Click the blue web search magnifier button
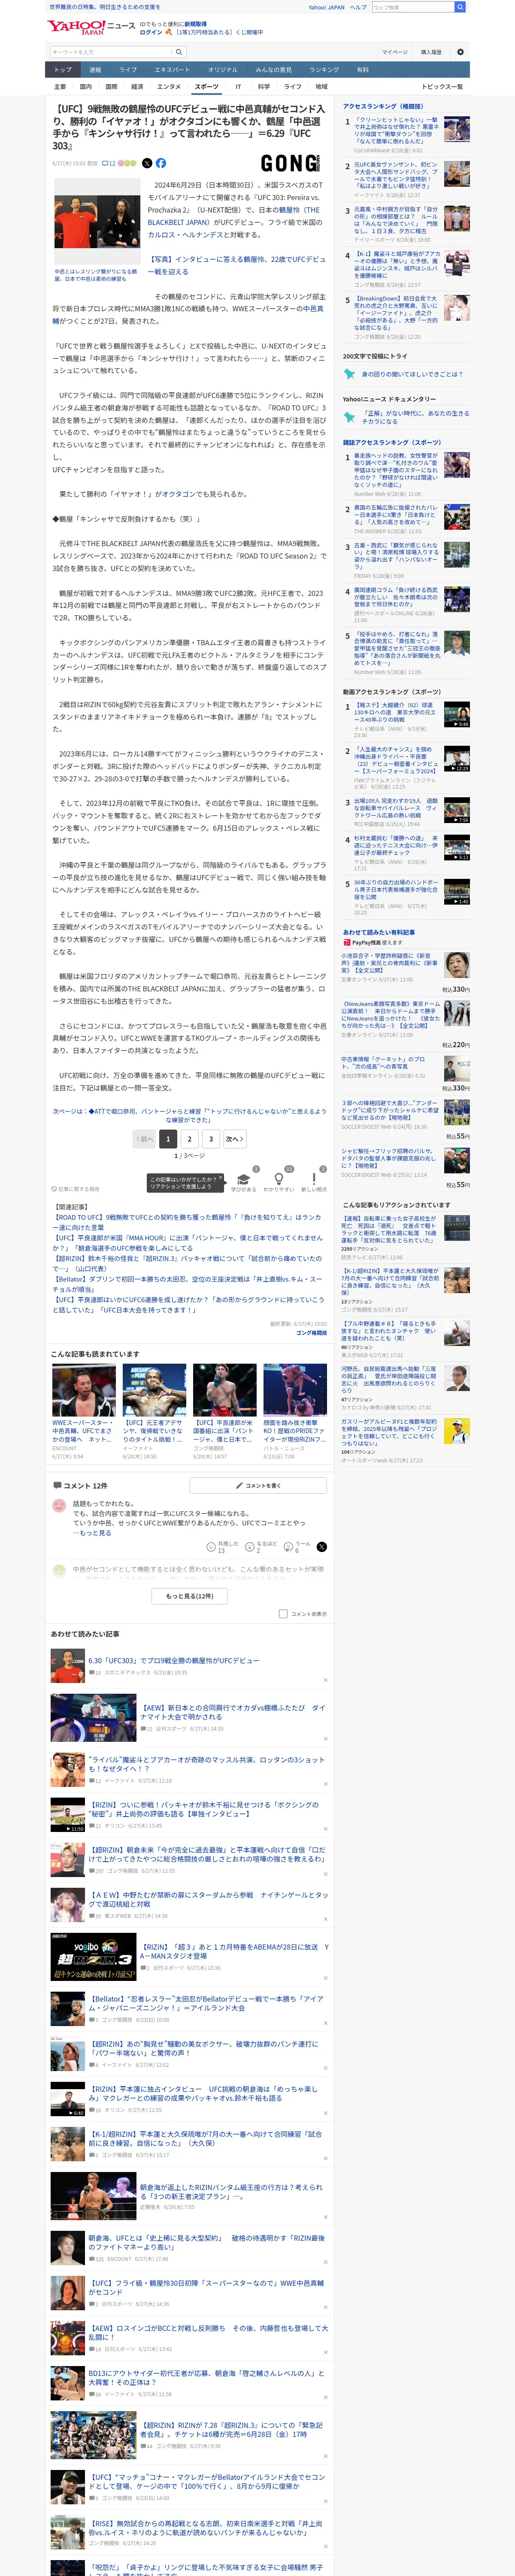 tap(460, 7)
